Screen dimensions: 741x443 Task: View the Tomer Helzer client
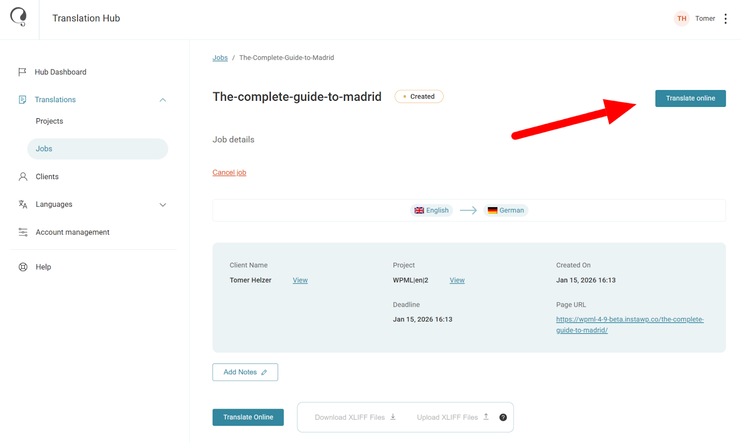click(300, 280)
